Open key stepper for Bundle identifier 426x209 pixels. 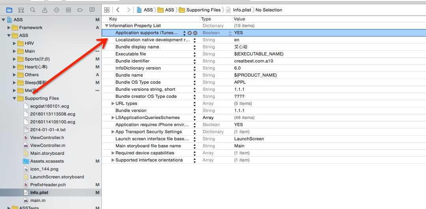[x=194, y=61]
